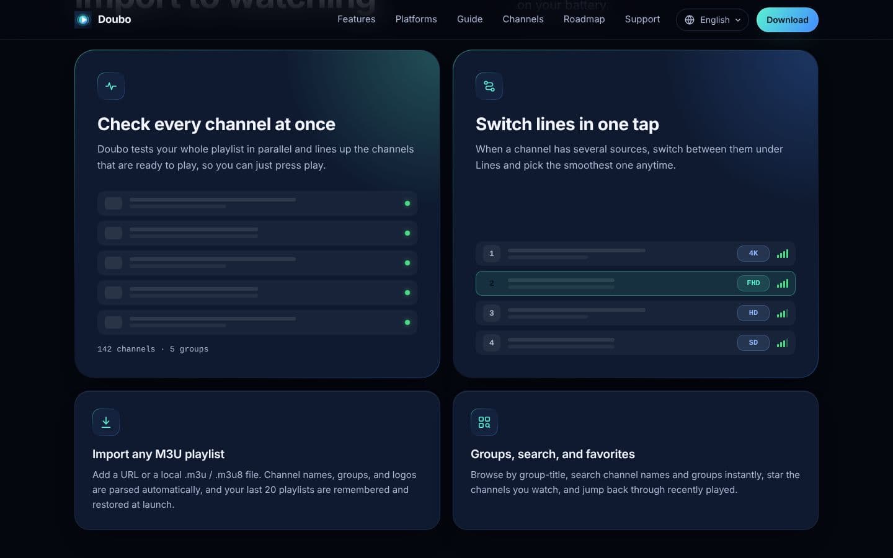Open the Features nav item
893x558 pixels.
click(x=356, y=19)
